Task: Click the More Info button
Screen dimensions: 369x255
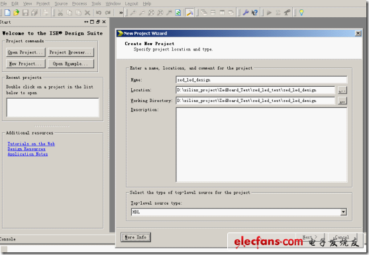Action: coord(136,237)
